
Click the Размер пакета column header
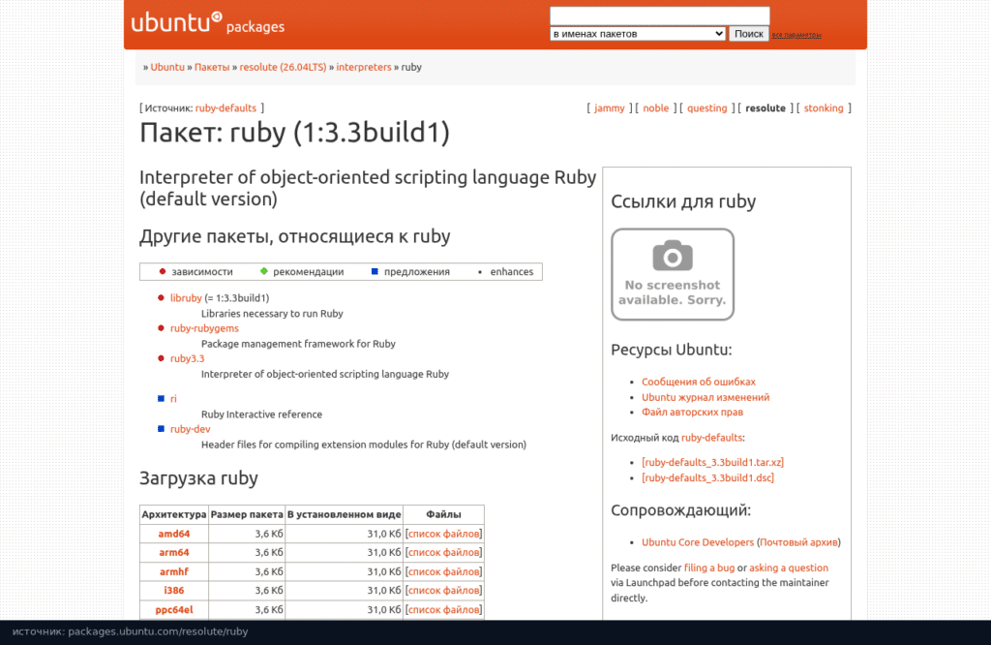coord(247,514)
